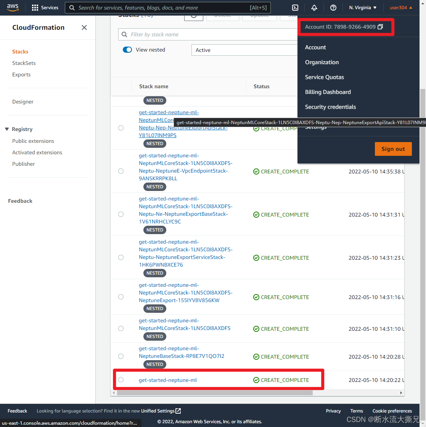Select radio for NeptuneExportApiStack-Y81L07INM9PS
Viewport: 426px width, 427px height.
tap(121, 128)
